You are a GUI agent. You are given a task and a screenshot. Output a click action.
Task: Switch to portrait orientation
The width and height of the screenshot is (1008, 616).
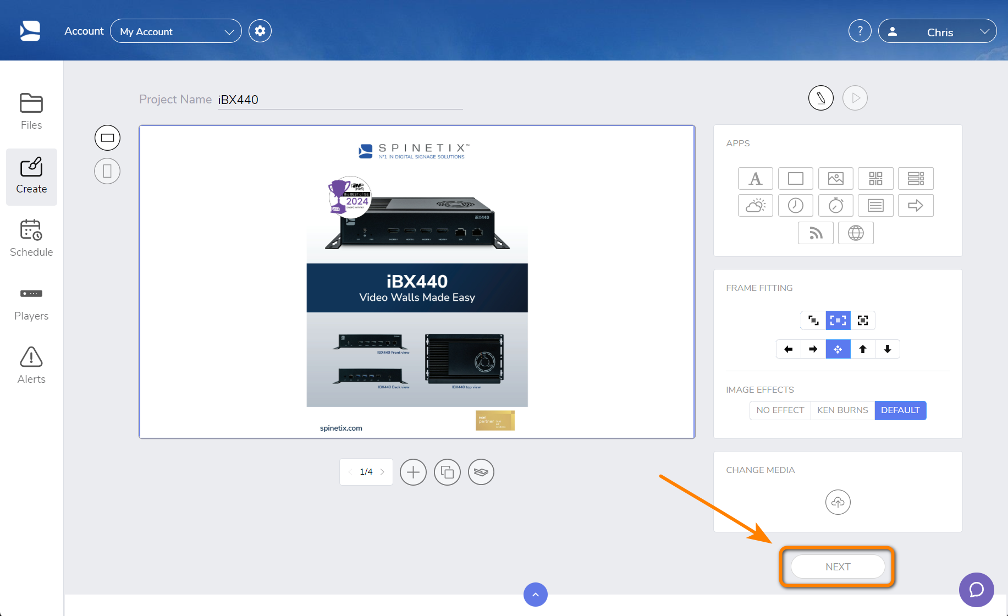pos(107,171)
